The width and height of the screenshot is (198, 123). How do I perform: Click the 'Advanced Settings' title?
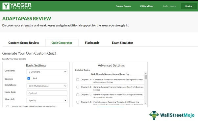point(111,65)
